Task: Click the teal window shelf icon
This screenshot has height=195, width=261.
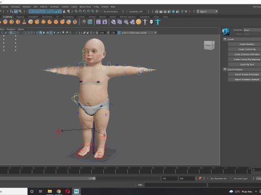Action: tap(90, 22)
